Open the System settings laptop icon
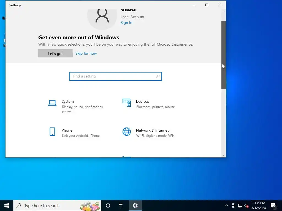The height and width of the screenshot is (211, 282). coord(52,103)
